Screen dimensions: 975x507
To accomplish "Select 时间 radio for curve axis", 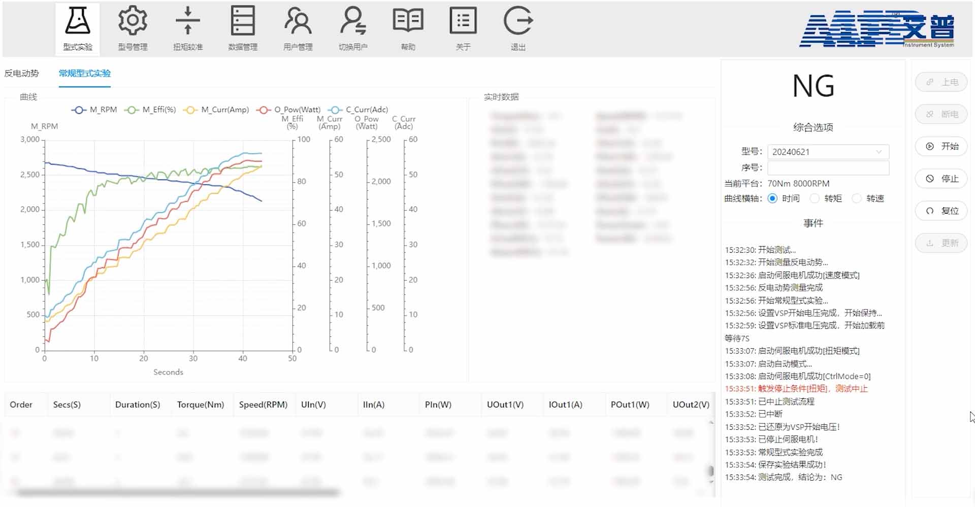I will tap(772, 198).
